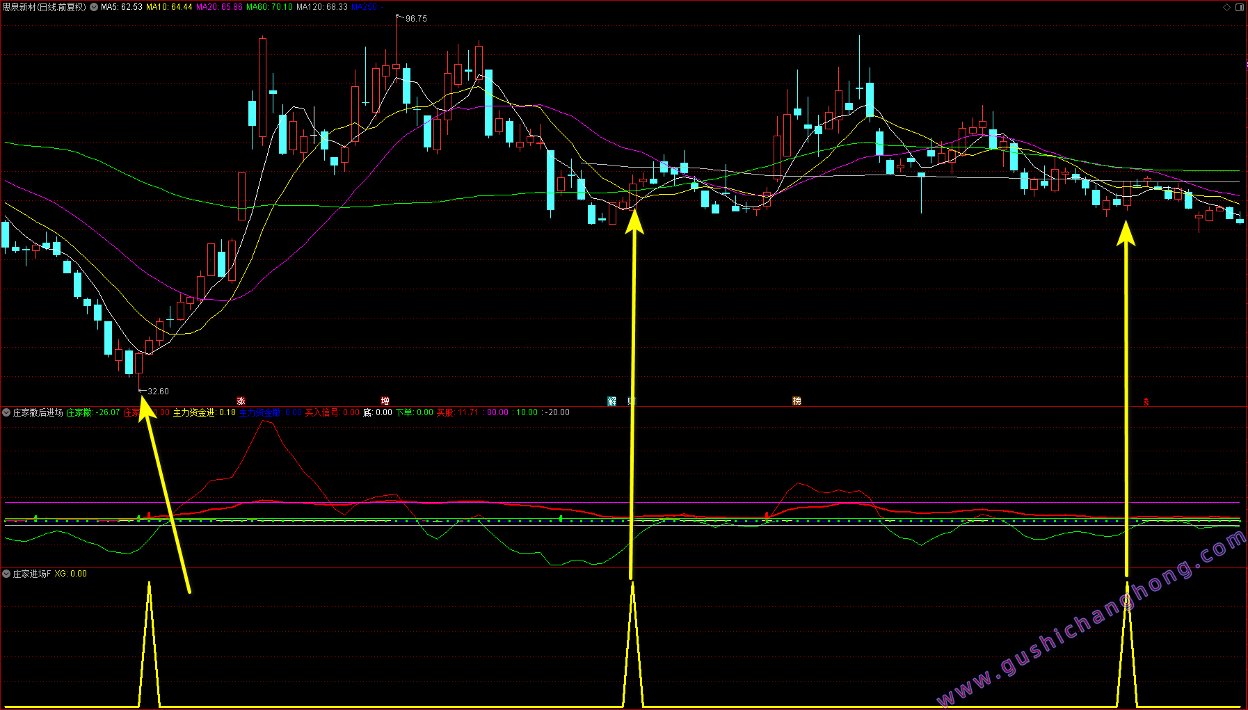Click the 32.60 low price label
Image resolution: width=1248 pixels, height=710 pixels.
[158, 392]
